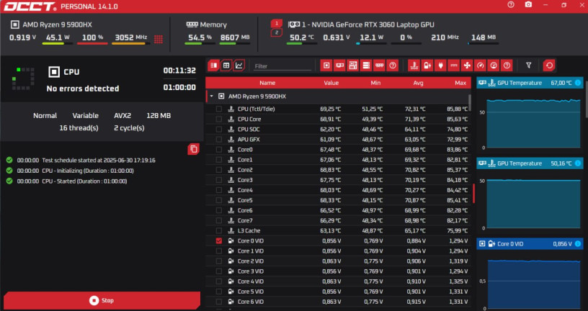The height and width of the screenshot is (311, 588).
Task: Select the Core 6 VID row
Action: tap(338, 301)
